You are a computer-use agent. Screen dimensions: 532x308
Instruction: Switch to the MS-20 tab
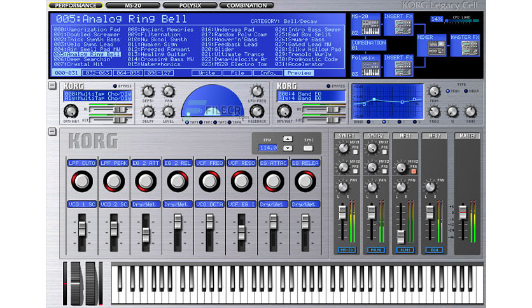(132, 6)
